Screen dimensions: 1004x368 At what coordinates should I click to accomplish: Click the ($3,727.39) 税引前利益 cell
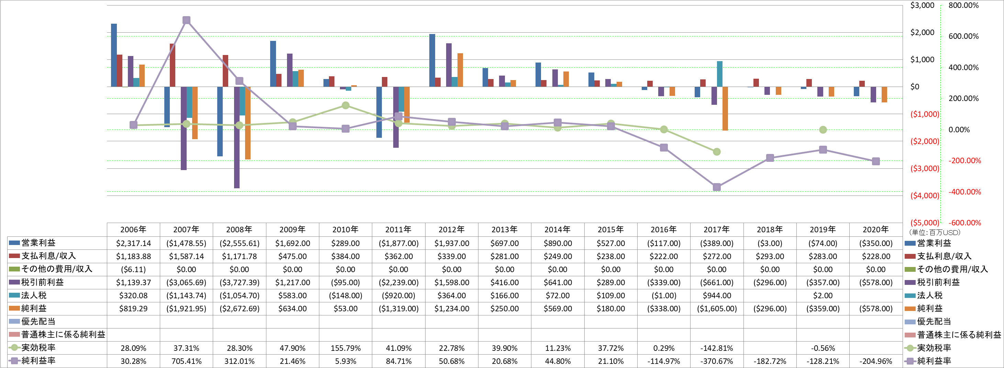(239, 282)
